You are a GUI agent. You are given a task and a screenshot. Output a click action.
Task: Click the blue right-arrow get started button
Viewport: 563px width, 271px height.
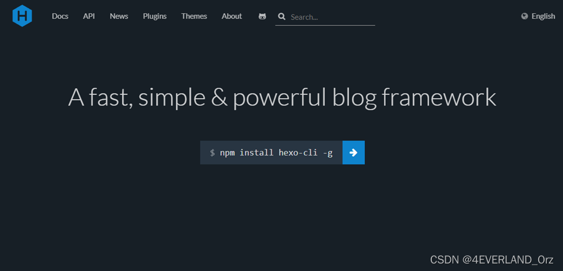pos(353,152)
